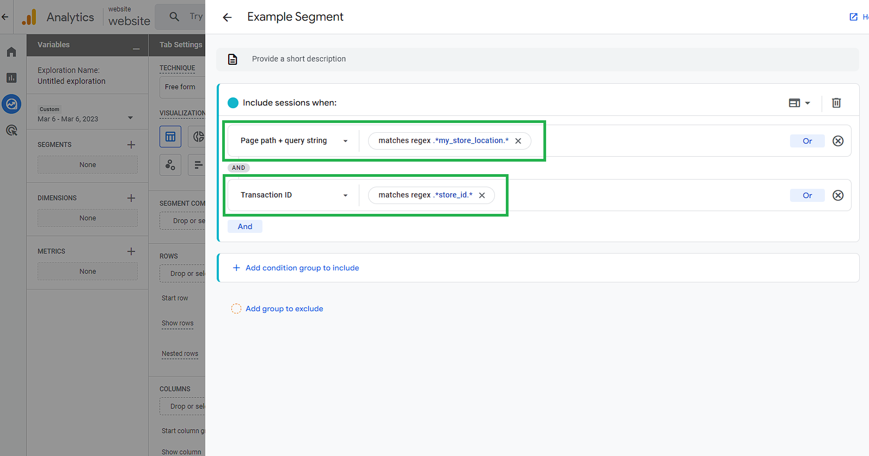Click the Variables panel header

coord(87,45)
